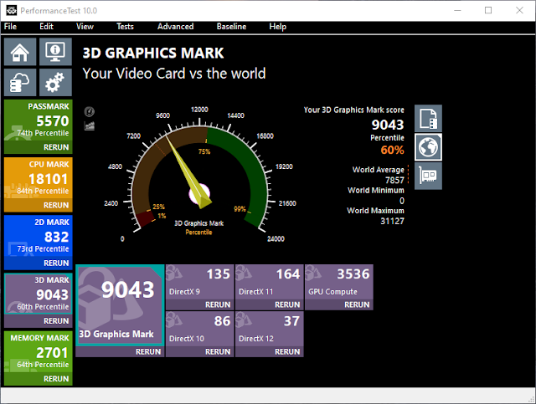Screen dimensions: 536x404
Task: Select the world globe comparison icon
Action: point(428,147)
